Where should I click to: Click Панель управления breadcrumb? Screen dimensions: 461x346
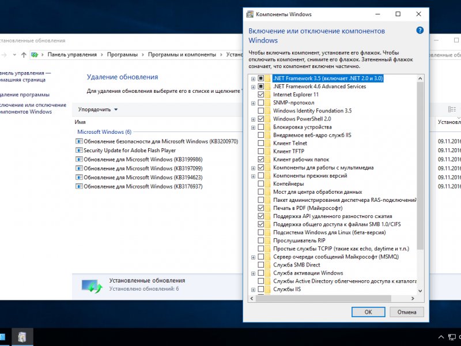(72, 55)
